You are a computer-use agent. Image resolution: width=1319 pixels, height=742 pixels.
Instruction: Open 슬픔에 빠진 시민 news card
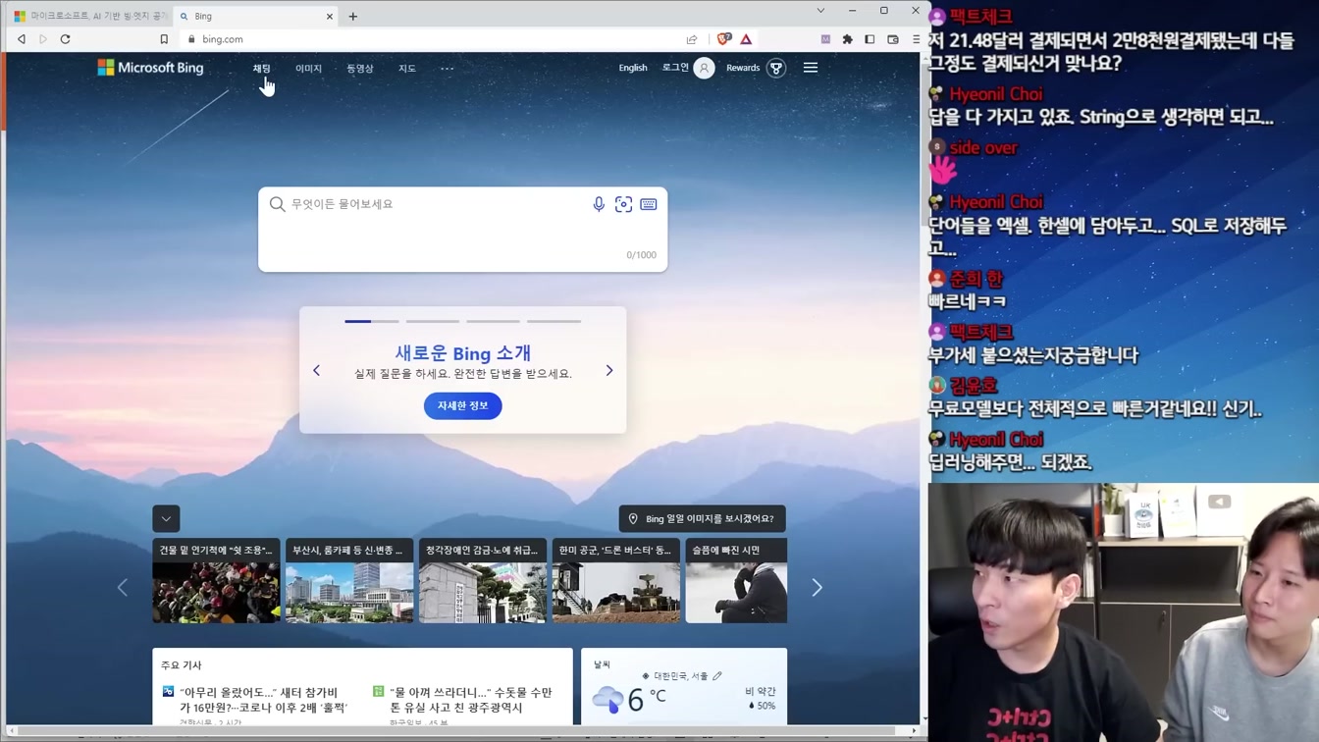736,580
